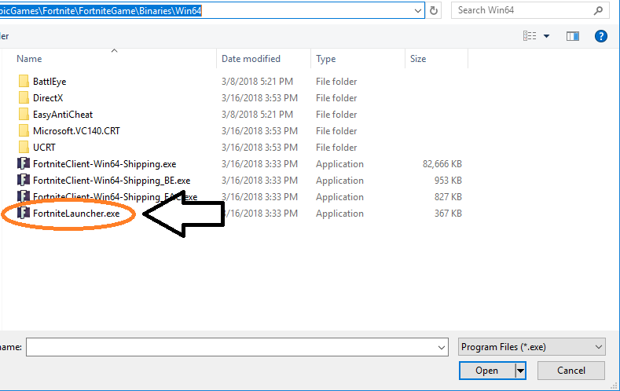Toggle the preview pane icon

click(x=573, y=36)
